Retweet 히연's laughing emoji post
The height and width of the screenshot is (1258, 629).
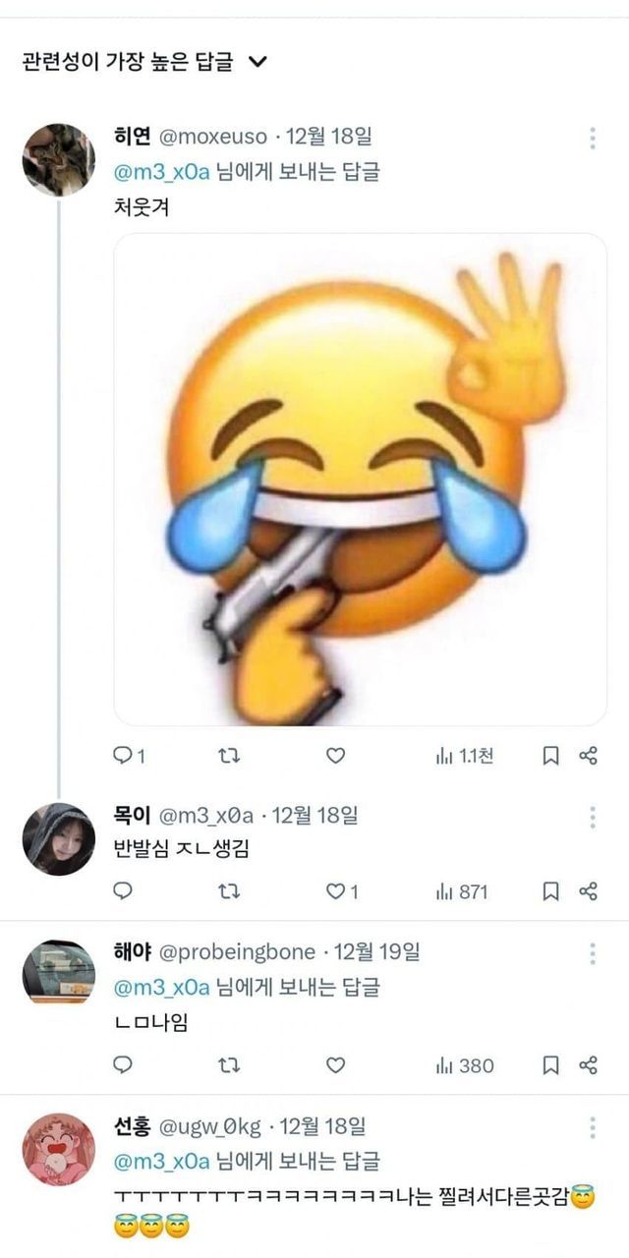(x=228, y=756)
